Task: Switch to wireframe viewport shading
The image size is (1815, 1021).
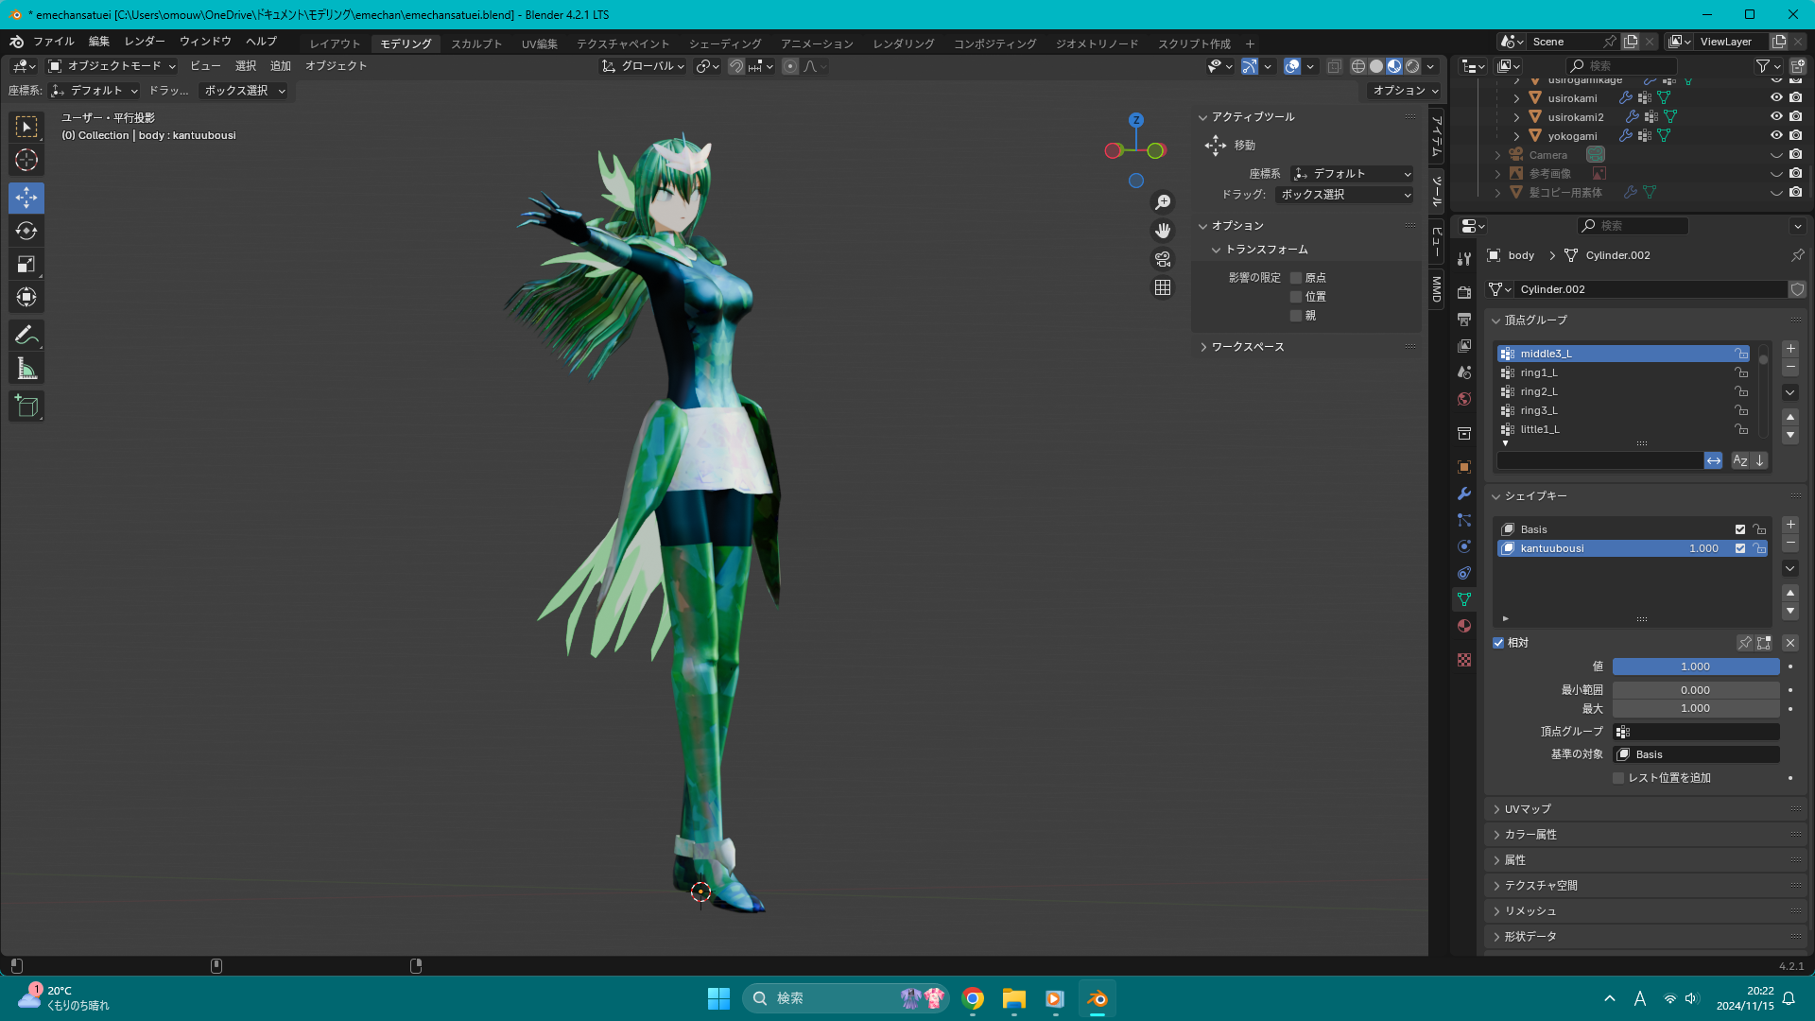Action: tap(1358, 66)
